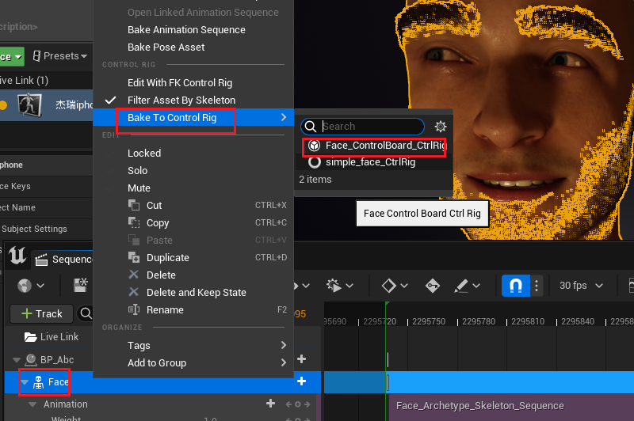The height and width of the screenshot is (421, 634).
Task: Toggle Solo option in context menu
Action: pyautogui.click(x=137, y=171)
